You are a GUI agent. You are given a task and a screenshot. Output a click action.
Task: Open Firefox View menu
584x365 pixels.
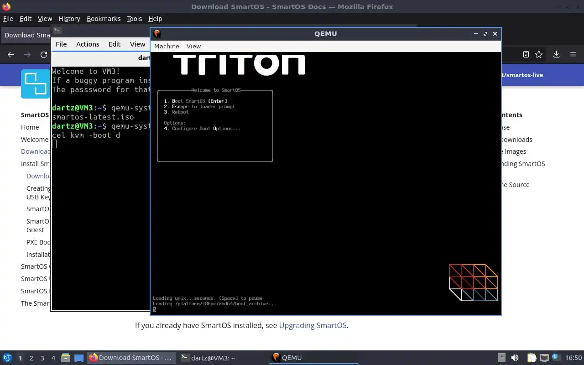(45, 19)
